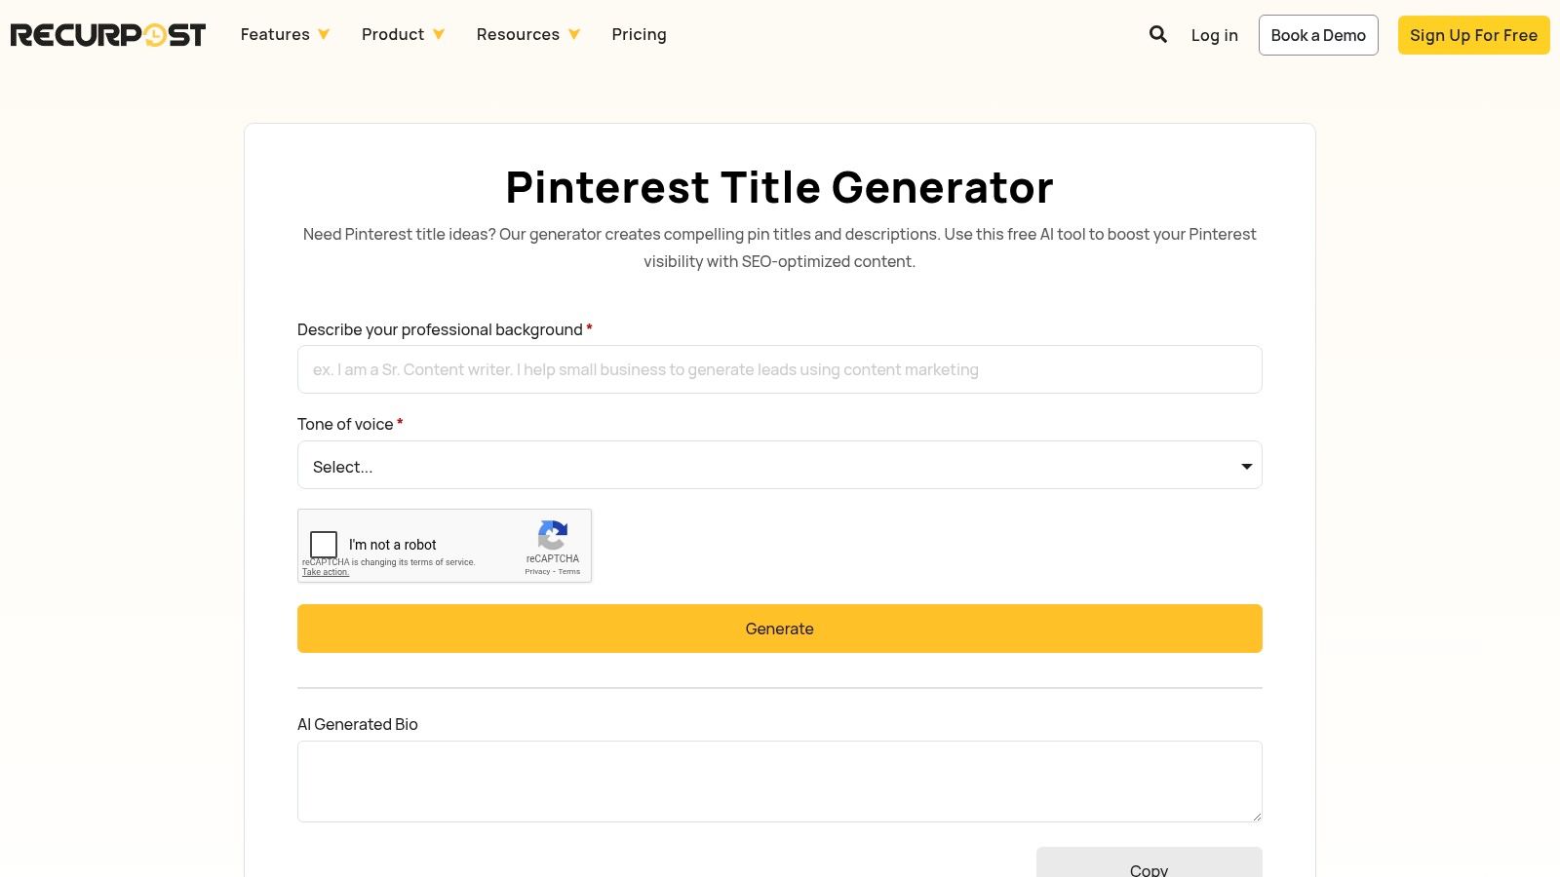Check the I'm not a robot checkbox

pyautogui.click(x=323, y=544)
